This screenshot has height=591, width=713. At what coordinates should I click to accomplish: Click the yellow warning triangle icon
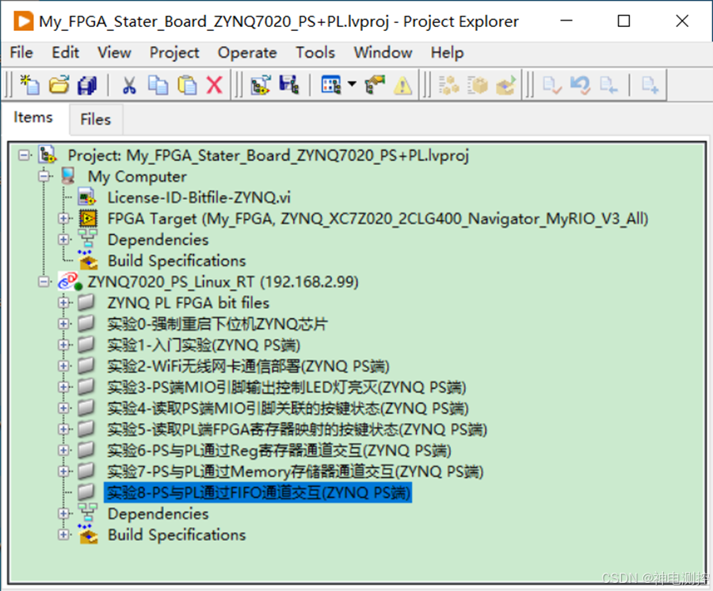(x=402, y=86)
